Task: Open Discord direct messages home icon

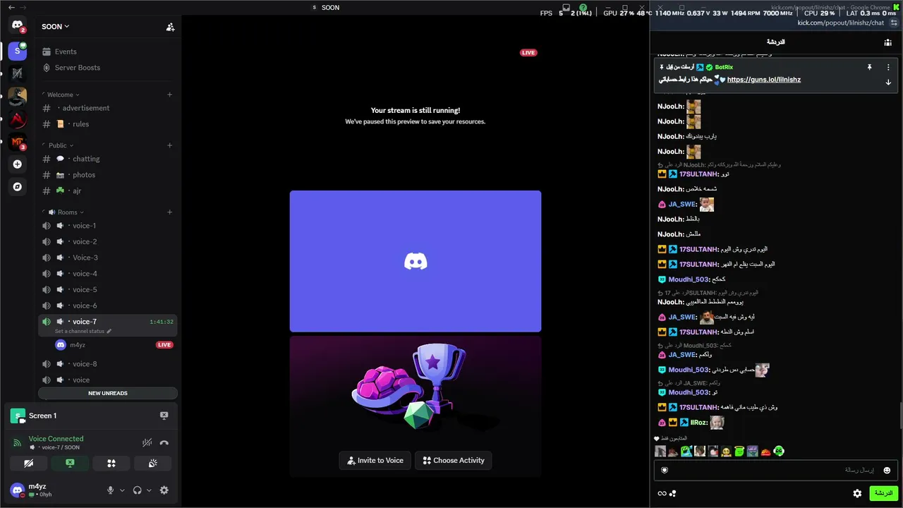Action: pos(18,25)
